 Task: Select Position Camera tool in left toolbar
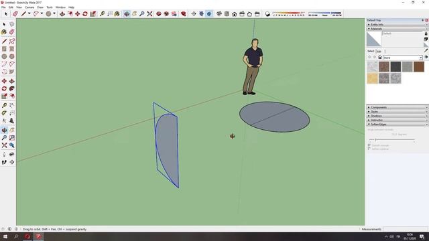4,155
